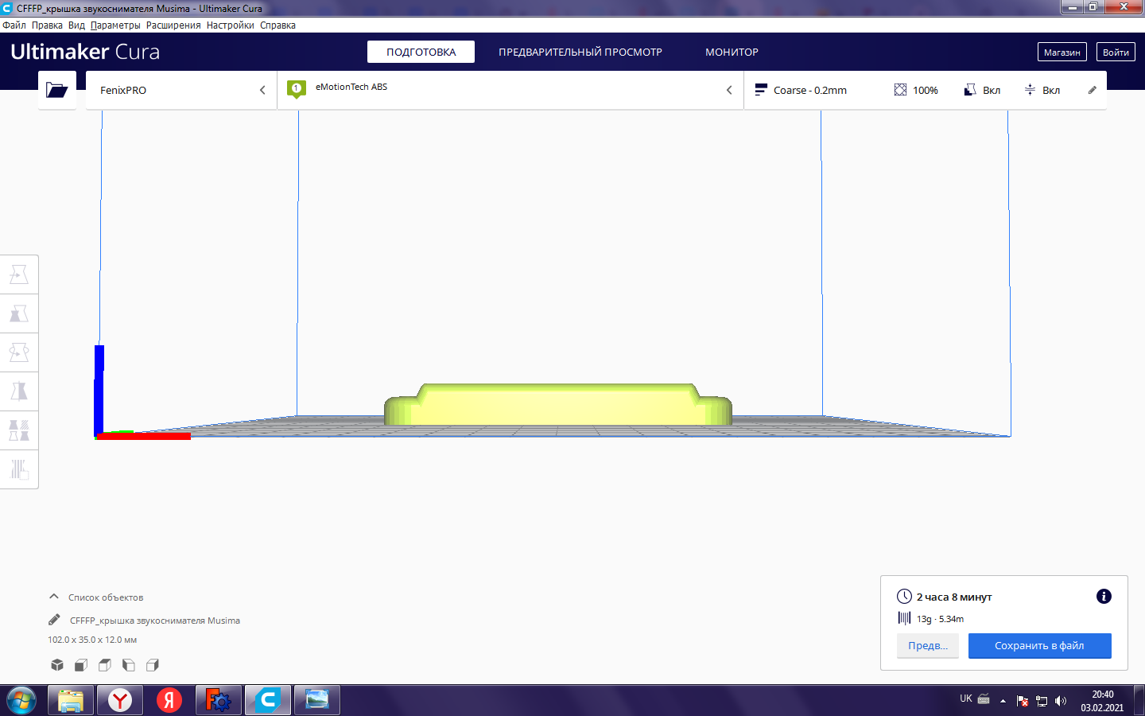Viewport: 1145px width, 716px height.
Task: Switch to left side view icon
Action: [x=129, y=665]
